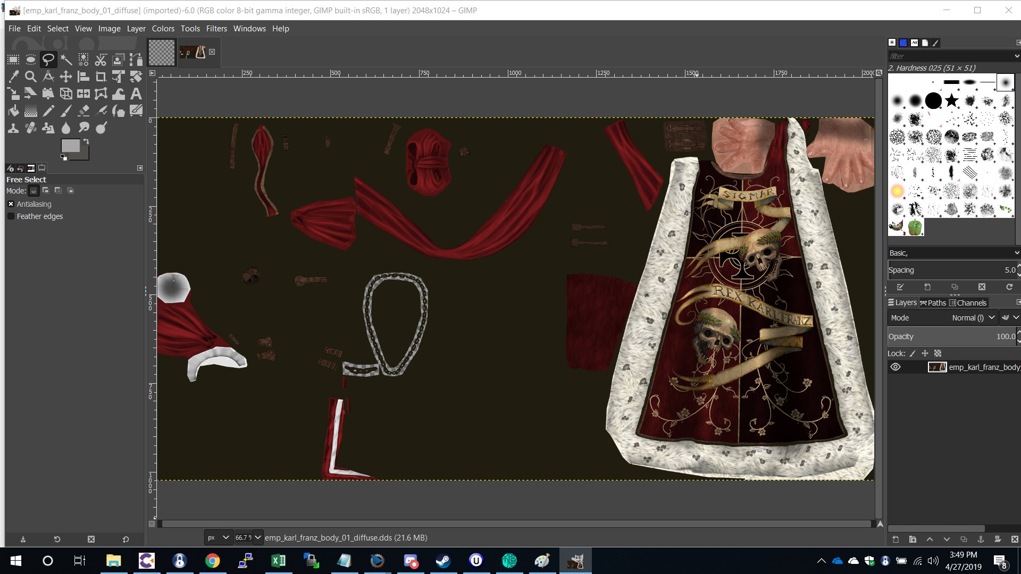Select the Rectangle Select tool
The width and height of the screenshot is (1021, 574).
[x=13, y=59]
